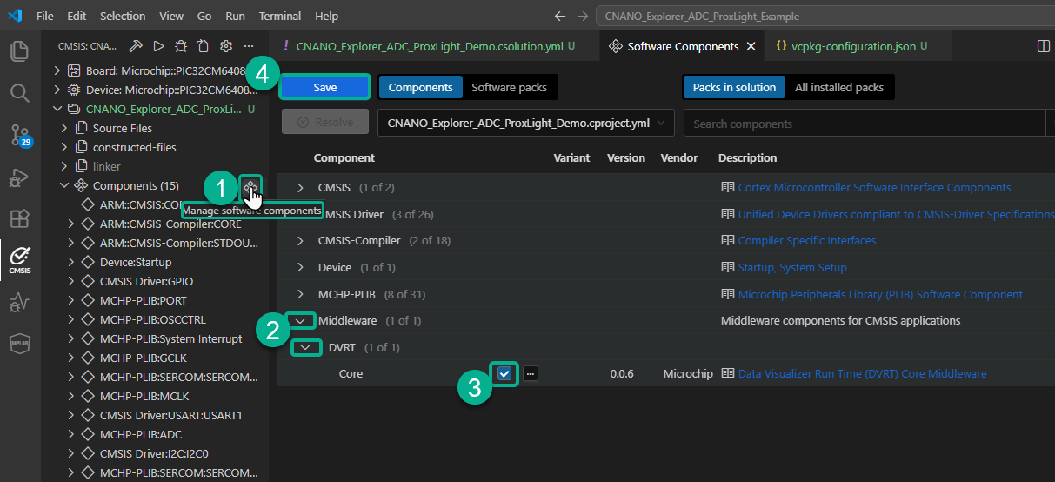Open the waveform analysis view icon
The height and width of the screenshot is (482, 1055).
[19, 302]
